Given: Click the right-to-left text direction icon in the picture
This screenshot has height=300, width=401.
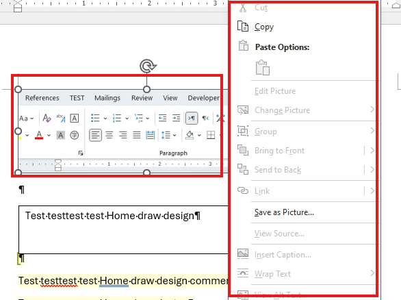Looking at the screenshot, I should (205, 118).
